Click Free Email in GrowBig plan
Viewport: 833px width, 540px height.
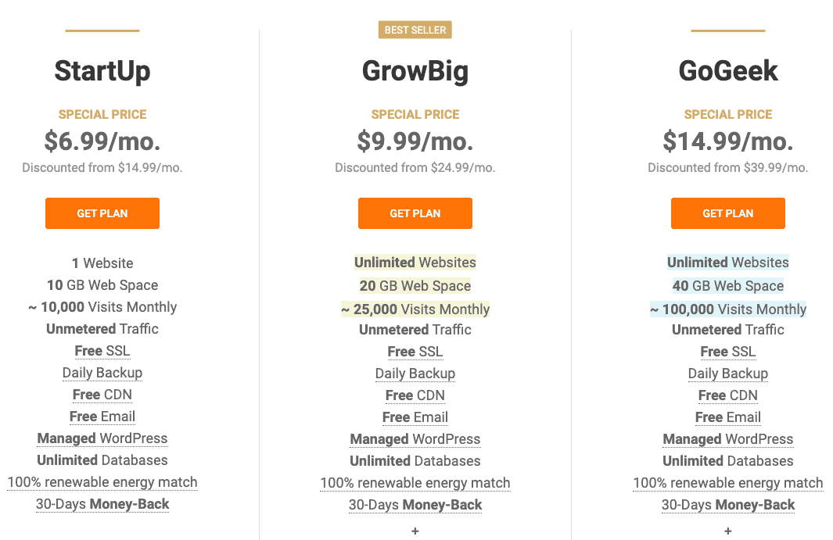point(415,417)
